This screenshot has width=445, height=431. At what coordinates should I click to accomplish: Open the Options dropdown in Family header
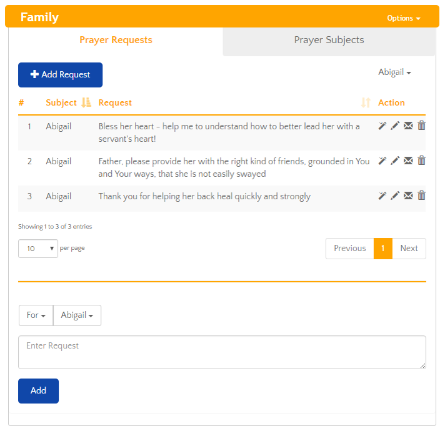coord(404,18)
